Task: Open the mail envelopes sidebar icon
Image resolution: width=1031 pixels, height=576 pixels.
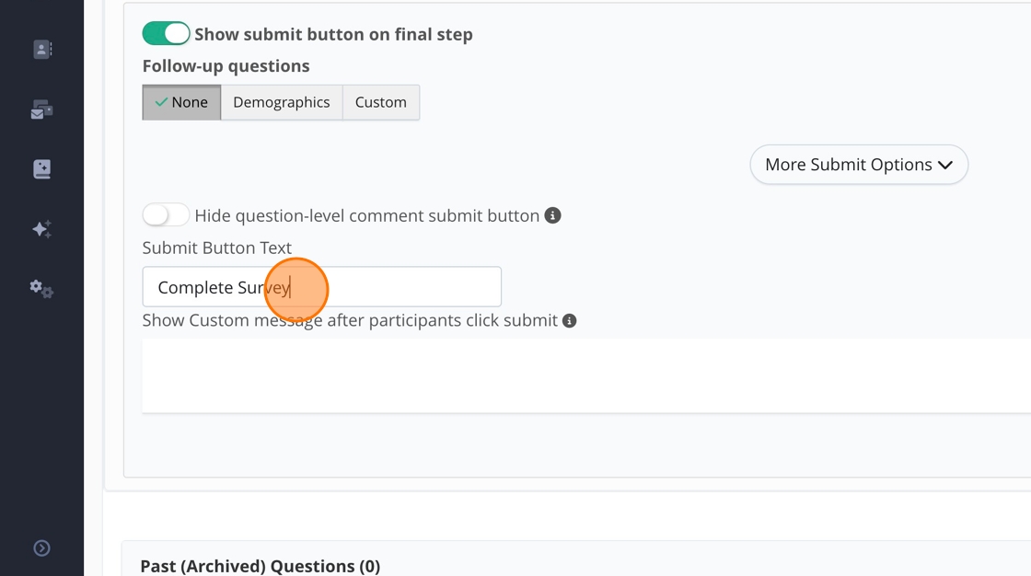Action: [x=42, y=110]
